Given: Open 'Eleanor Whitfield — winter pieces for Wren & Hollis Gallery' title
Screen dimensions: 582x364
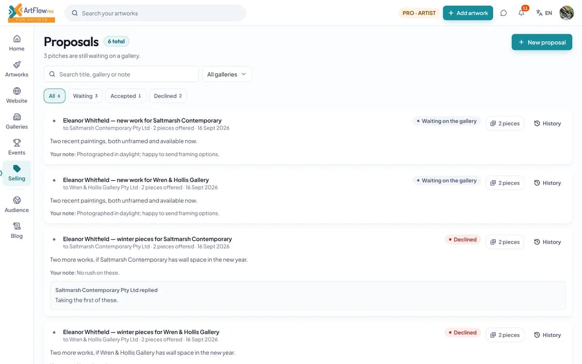Looking at the screenshot, I should [x=141, y=332].
